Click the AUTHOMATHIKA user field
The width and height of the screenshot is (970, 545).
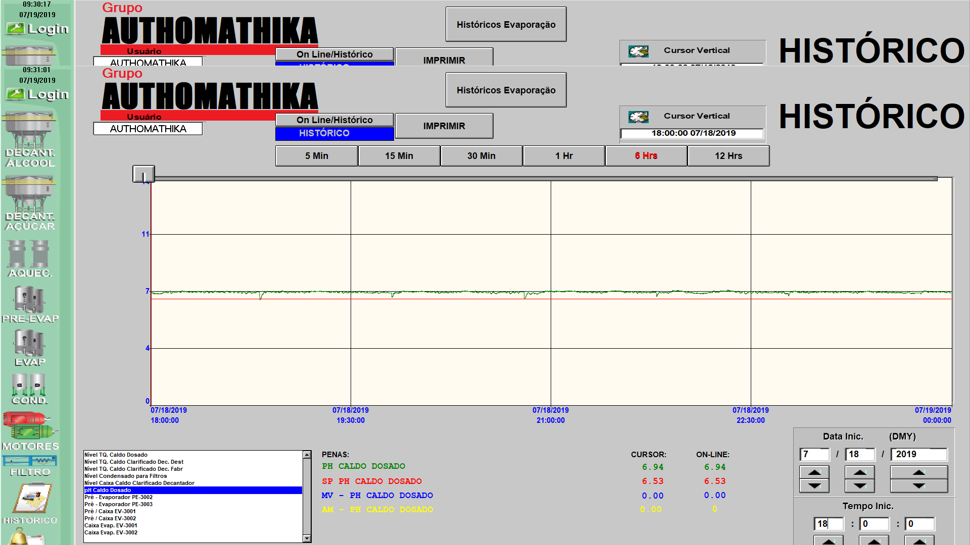(x=148, y=129)
